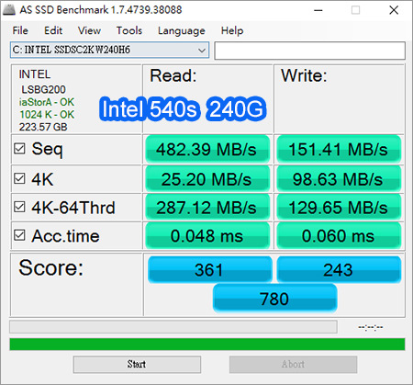This screenshot has width=413, height=385.
Task: Close the AS SSD Benchmark window
Action: coord(394,10)
